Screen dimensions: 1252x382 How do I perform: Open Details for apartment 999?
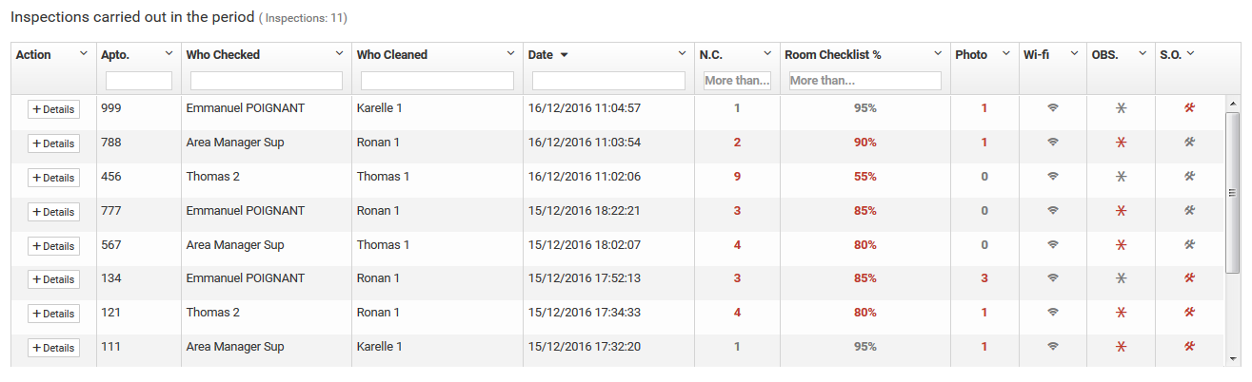53,109
